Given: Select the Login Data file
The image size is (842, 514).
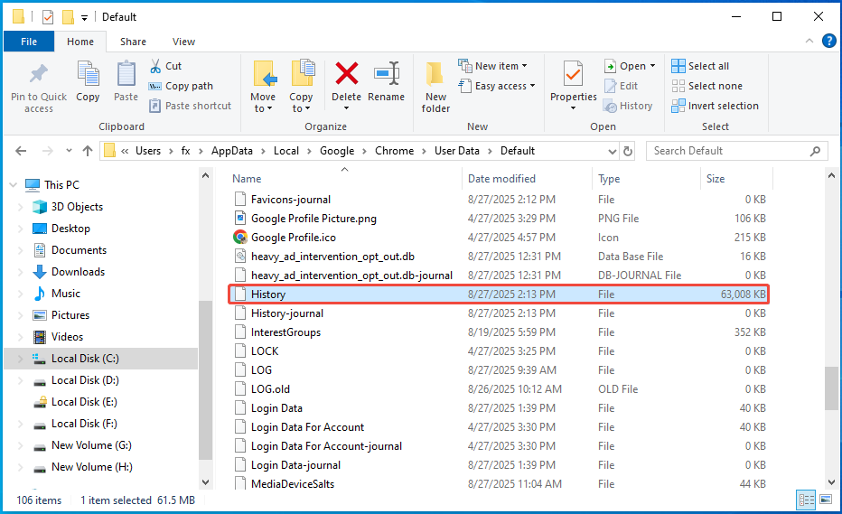Looking at the screenshot, I should click(276, 408).
